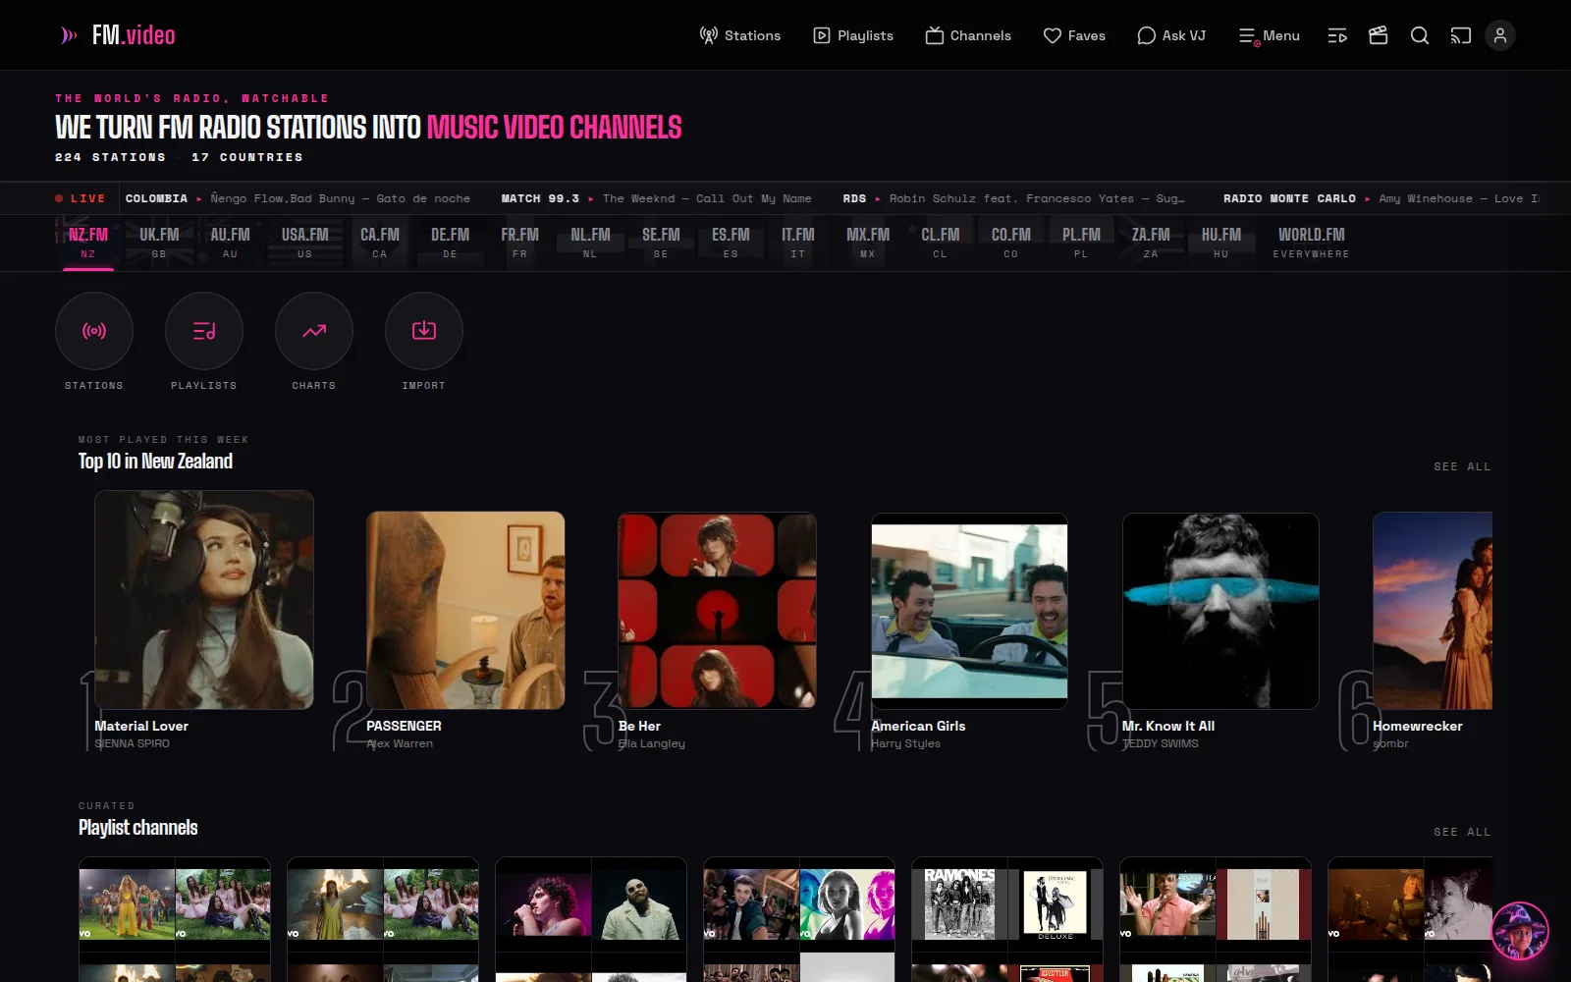Select the FR.FM tab
The width and height of the screenshot is (1571, 982).
520,243
